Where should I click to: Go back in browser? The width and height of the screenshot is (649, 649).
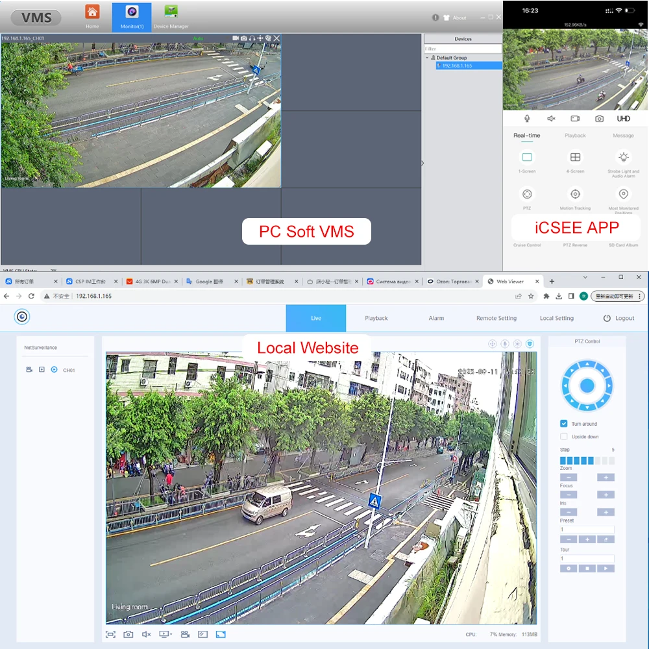click(x=6, y=296)
